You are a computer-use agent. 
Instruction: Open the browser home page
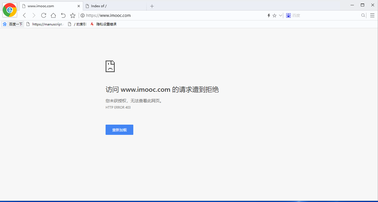coord(53,15)
